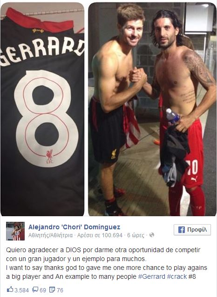Click the shares icon beside 76
This screenshot has width=217, height=297.
coord(52,290)
